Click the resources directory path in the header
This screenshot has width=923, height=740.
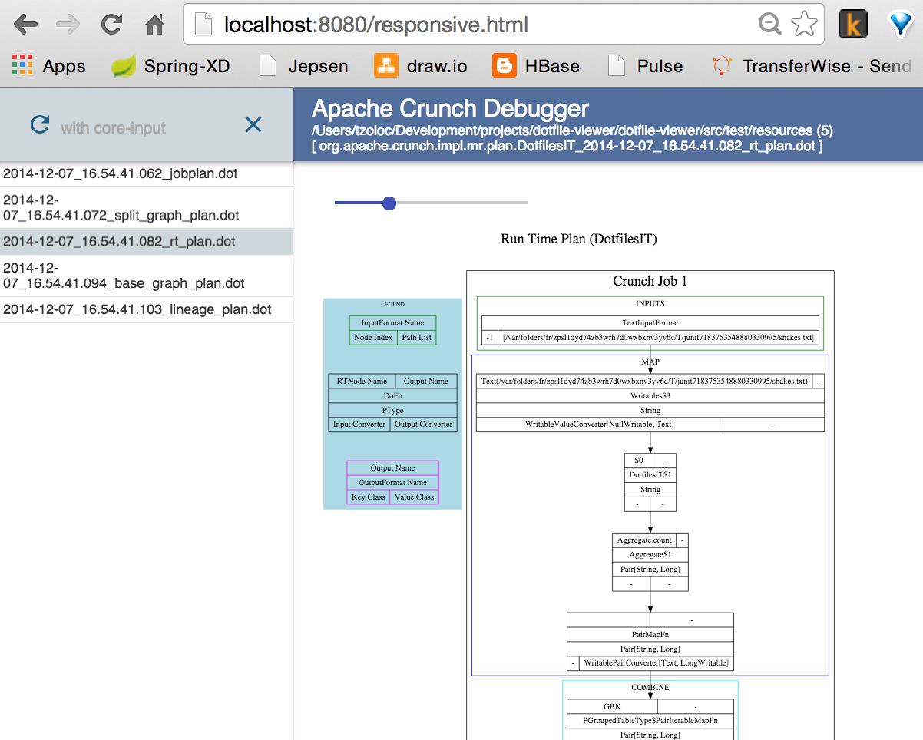(571, 130)
